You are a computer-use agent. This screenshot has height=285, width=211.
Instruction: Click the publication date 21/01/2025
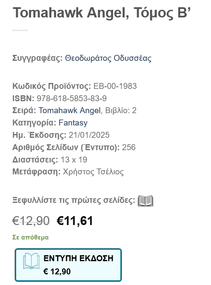click(89, 135)
